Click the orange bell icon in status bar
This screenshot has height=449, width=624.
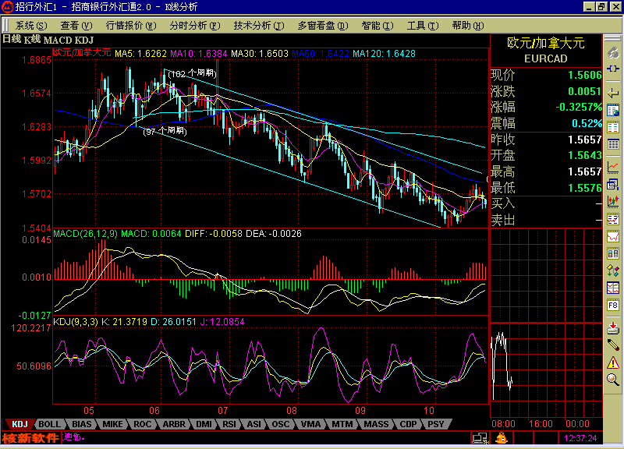pyautogui.click(x=502, y=438)
